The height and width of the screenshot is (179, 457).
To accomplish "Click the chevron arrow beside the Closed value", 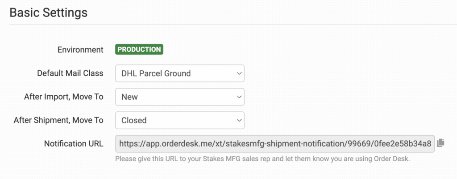I will coord(237,120).
